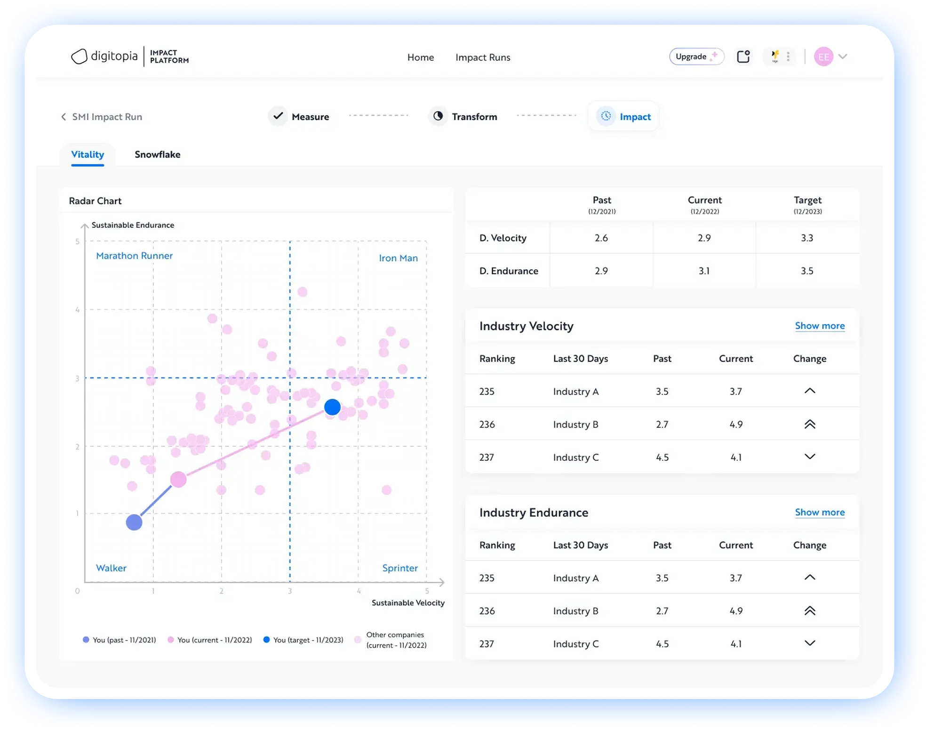Click Industry B double-up arrow in Endurance
The width and height of the screenshot is (926, 731).
click(x=809, y=611)
